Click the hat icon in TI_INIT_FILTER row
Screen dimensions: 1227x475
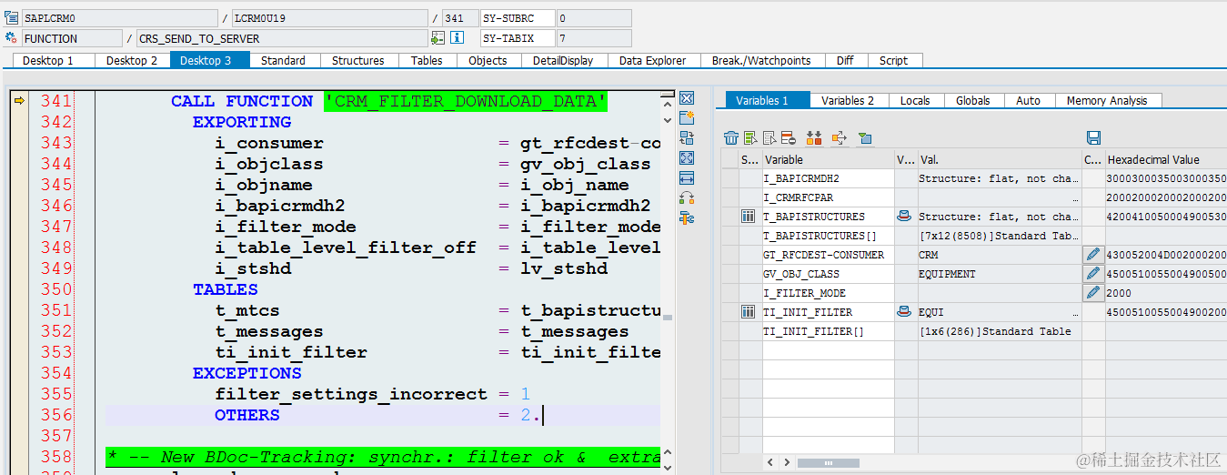pos(904,312)
